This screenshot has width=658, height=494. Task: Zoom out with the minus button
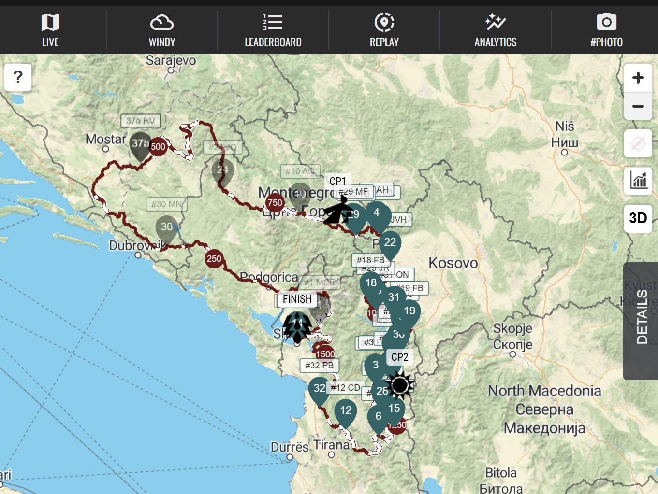(638, 106)
